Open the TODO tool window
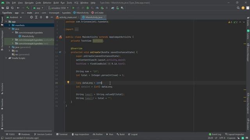250x140 pixels. click(x=10, y=134)
